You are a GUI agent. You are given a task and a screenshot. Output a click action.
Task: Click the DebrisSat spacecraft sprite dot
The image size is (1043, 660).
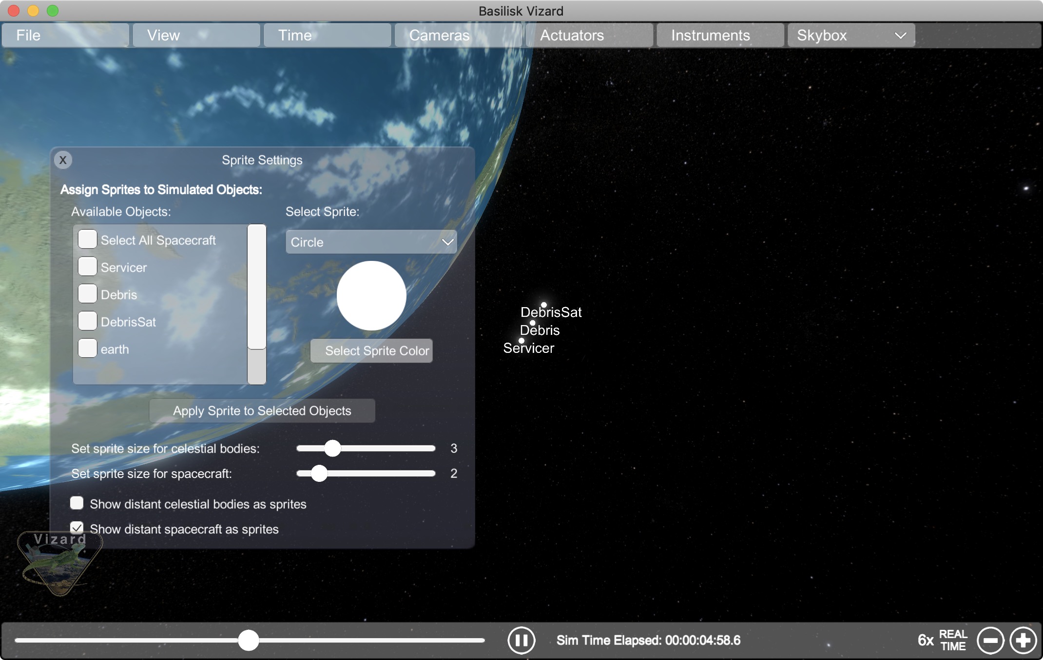click(x=543, y=305)
